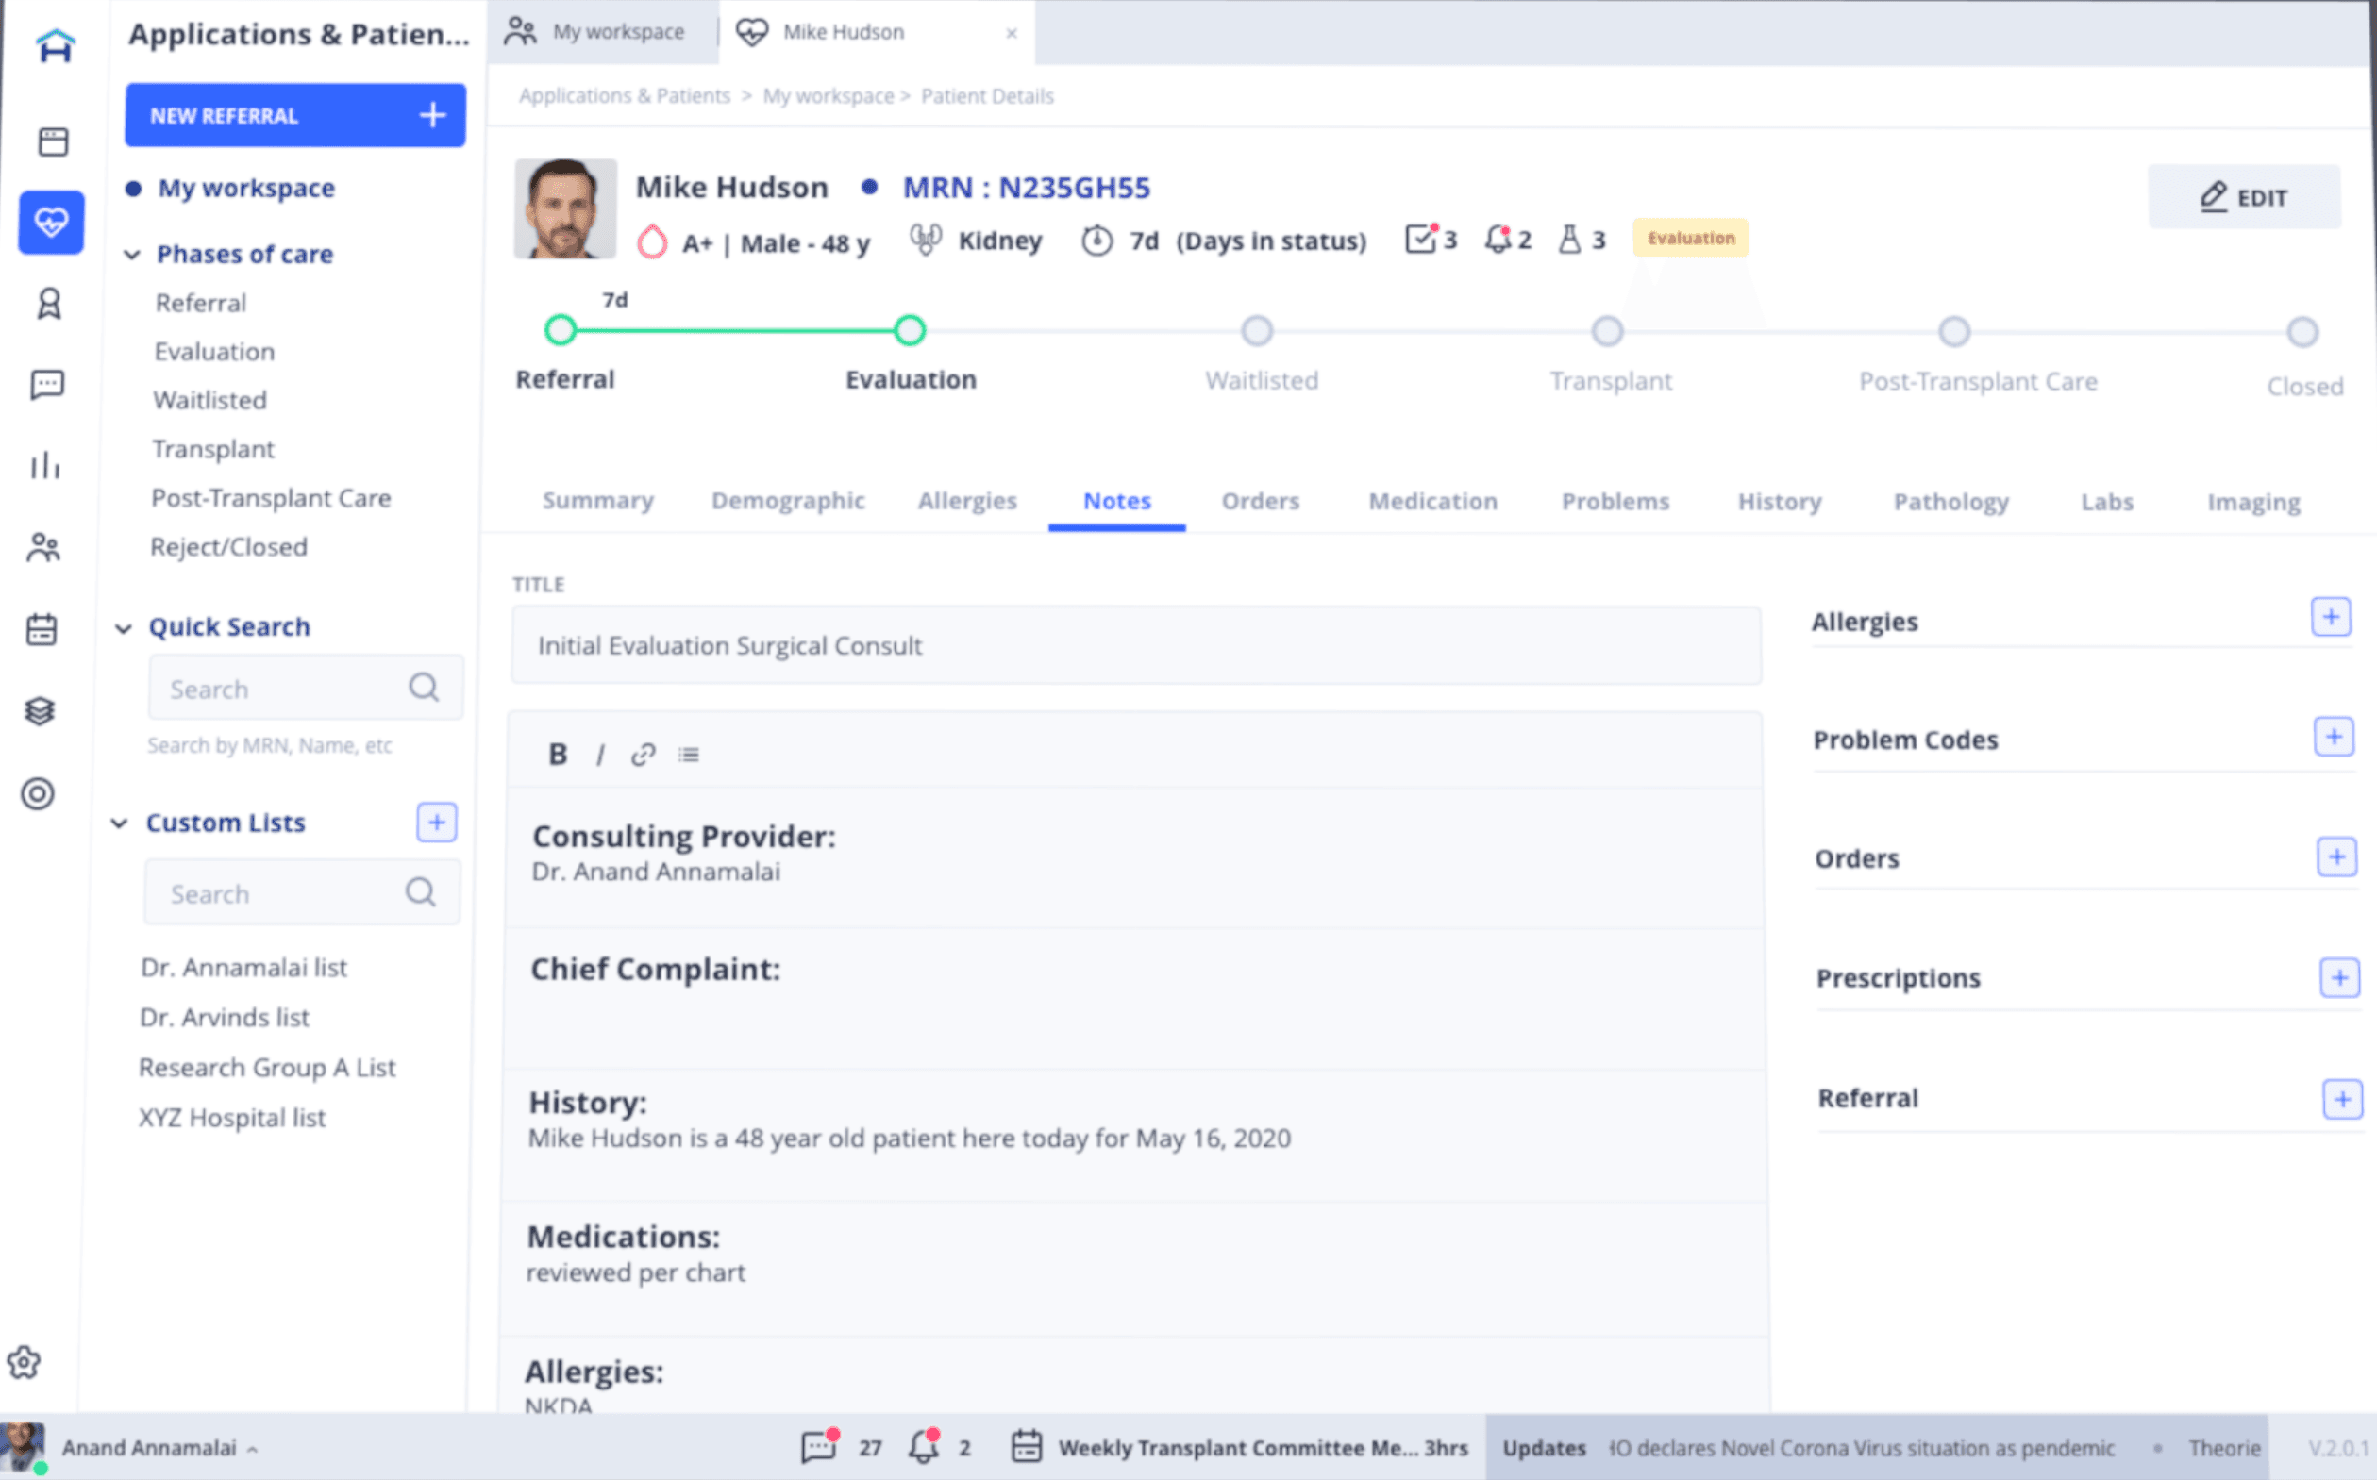The width and height of the screenshot is (2377, 1480).
Task: Select the people/teams icon in the sidebar
Action: pos(46,548)
